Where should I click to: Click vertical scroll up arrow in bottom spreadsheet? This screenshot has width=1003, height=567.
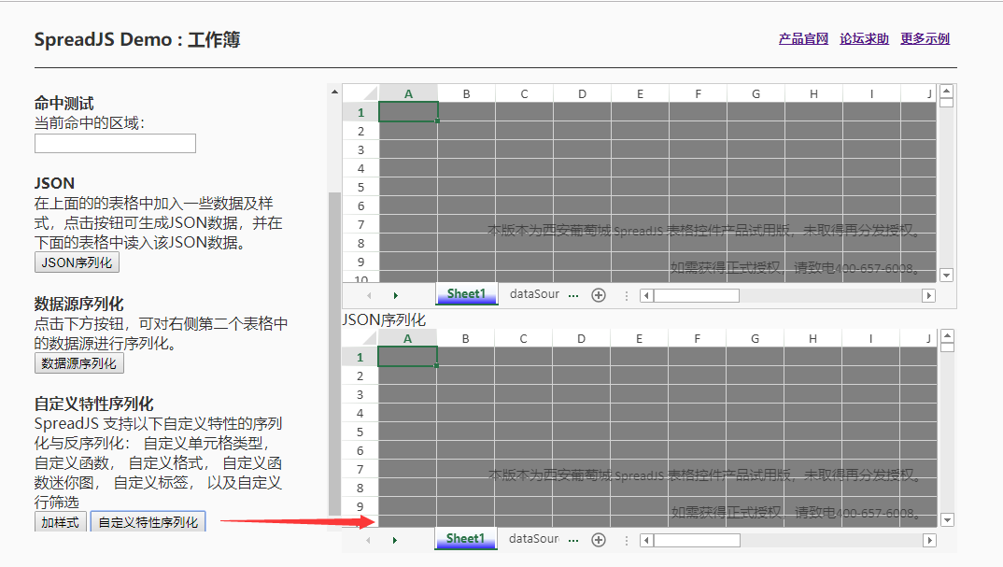tap(947, 336)
